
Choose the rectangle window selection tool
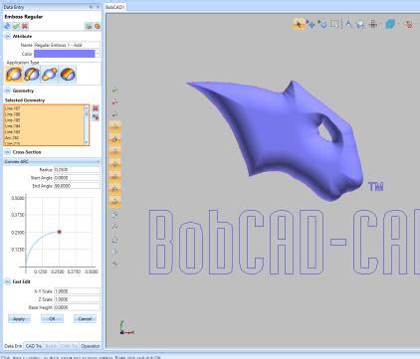(x=334, y=24)
